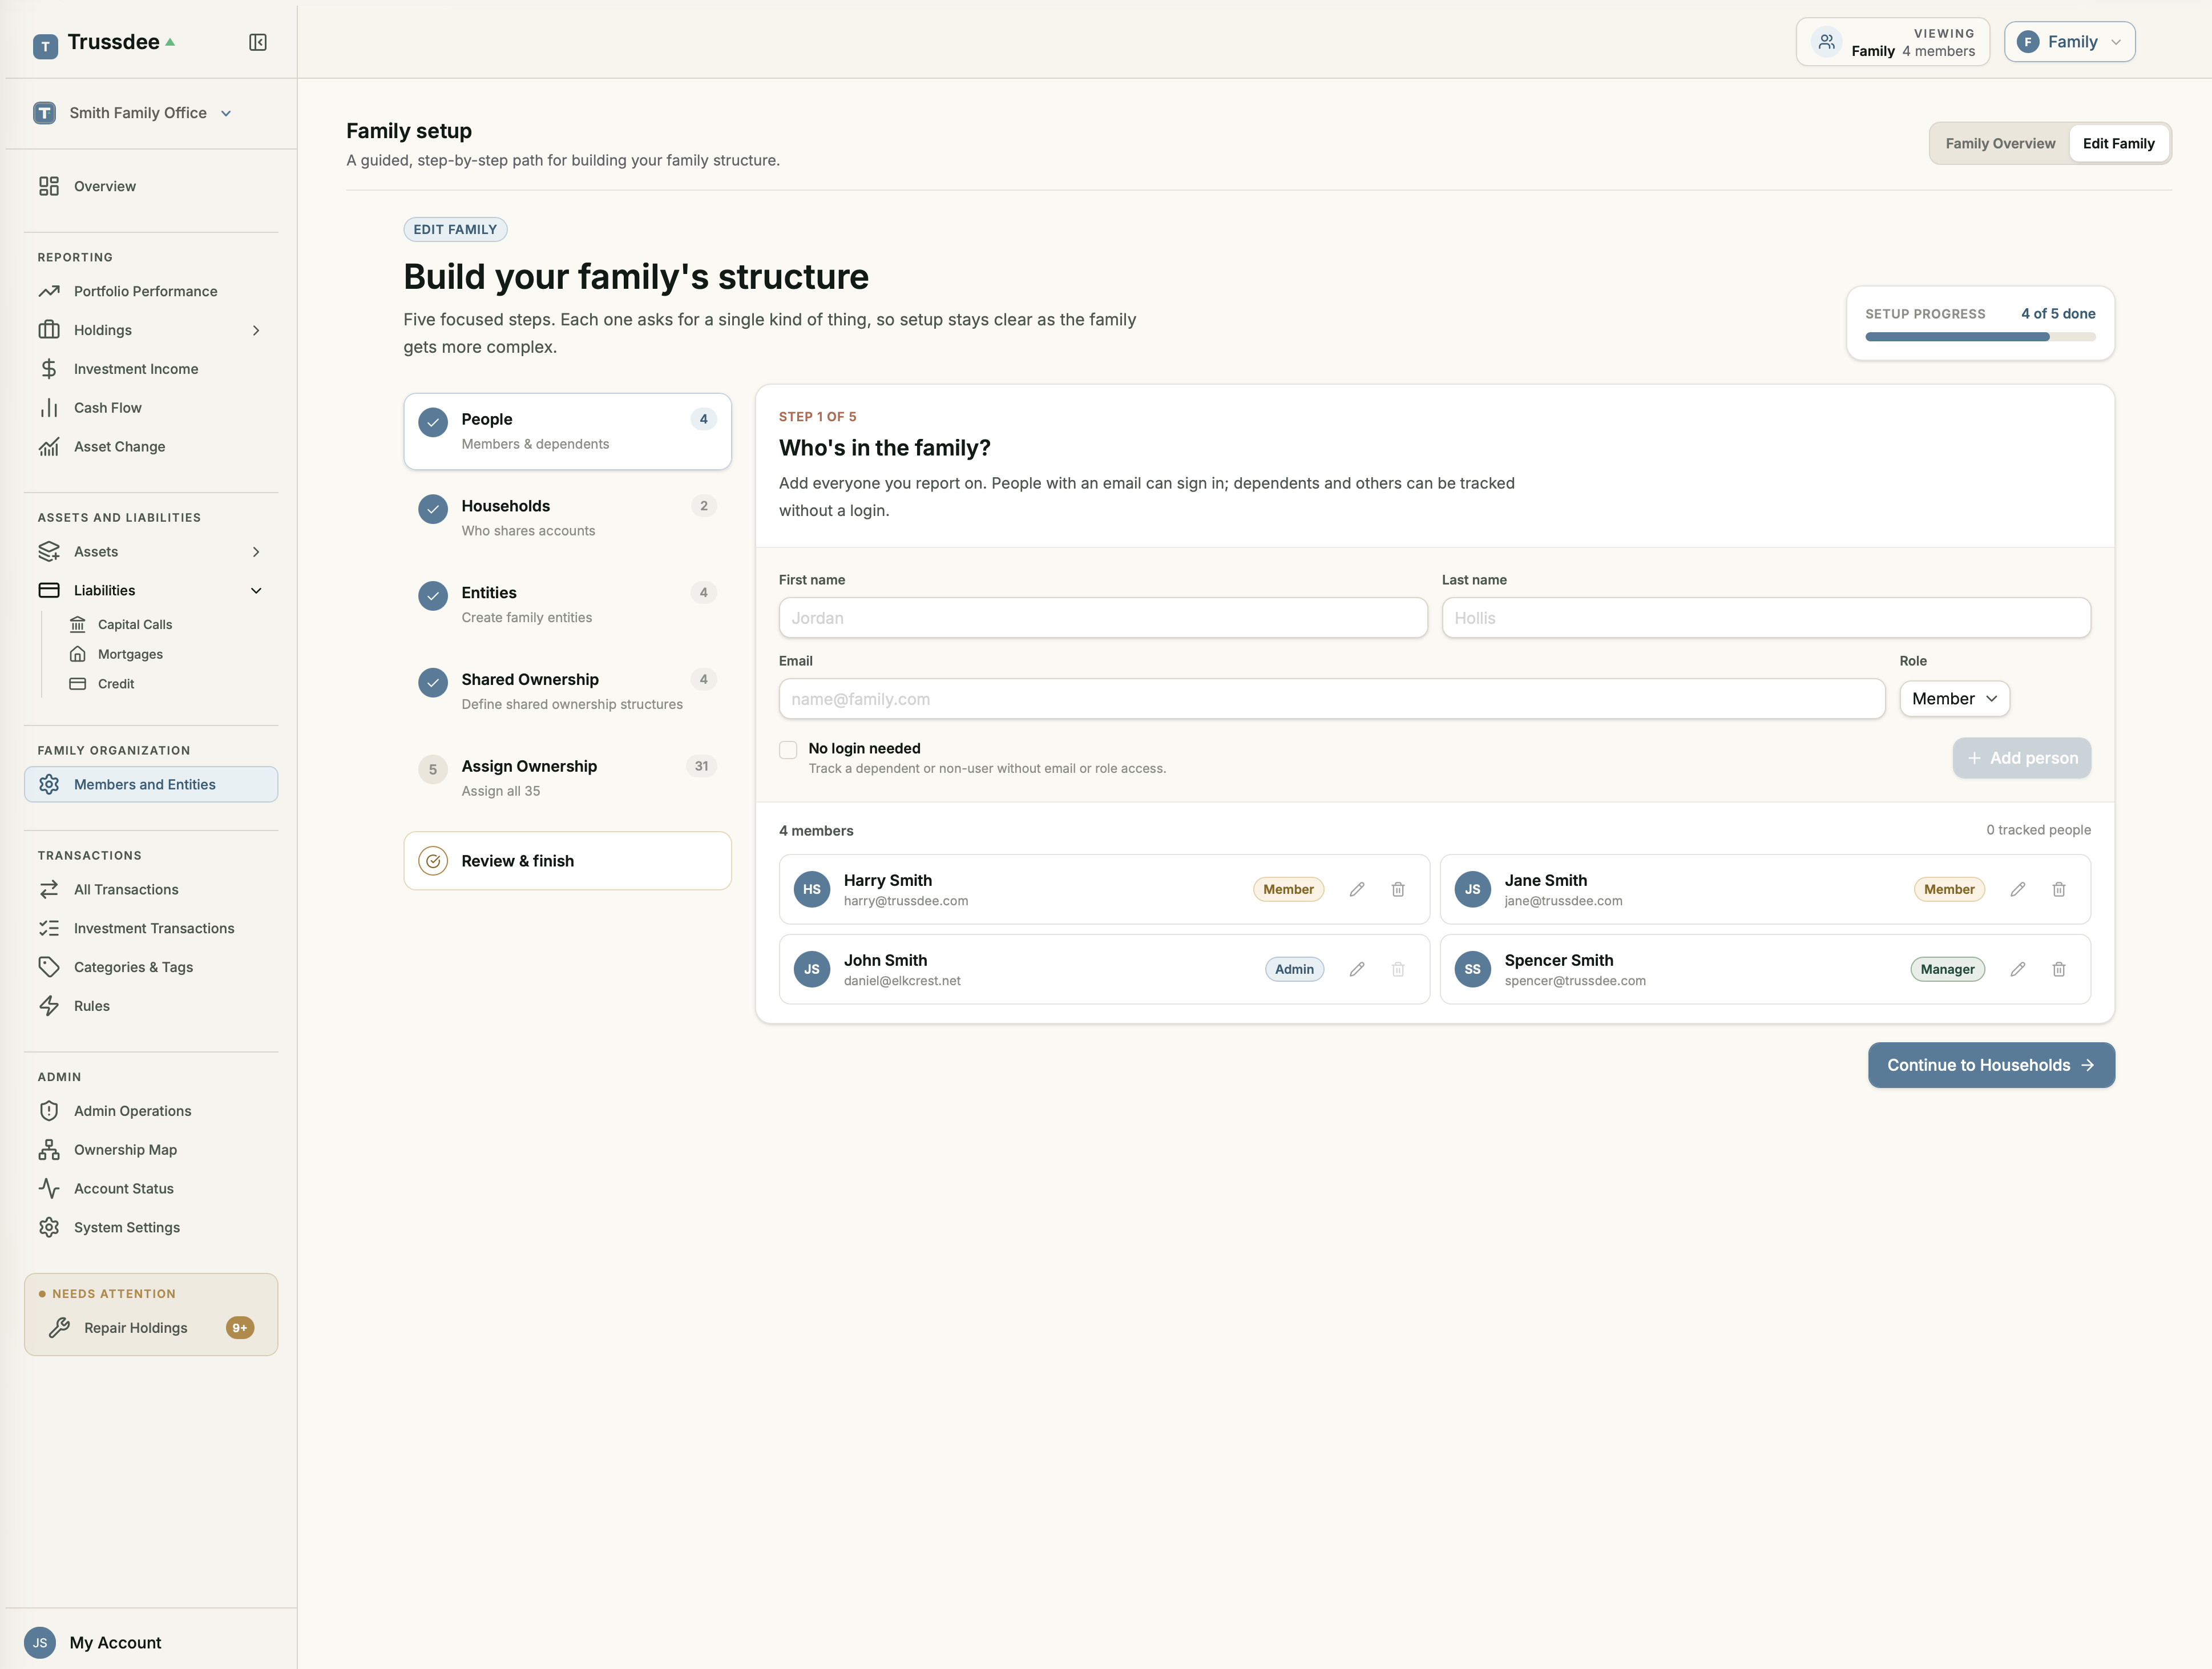Open Investment Transactions page
This screenshot has height=1669, width=2212.
[151, 928]
